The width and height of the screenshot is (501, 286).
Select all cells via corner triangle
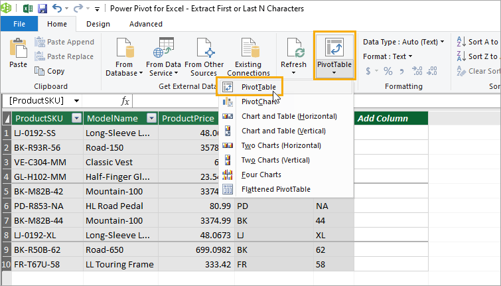point(7,119)
